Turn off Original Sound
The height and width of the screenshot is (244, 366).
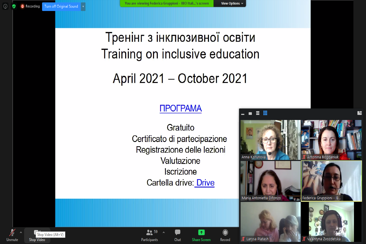(x=61, y=6)
